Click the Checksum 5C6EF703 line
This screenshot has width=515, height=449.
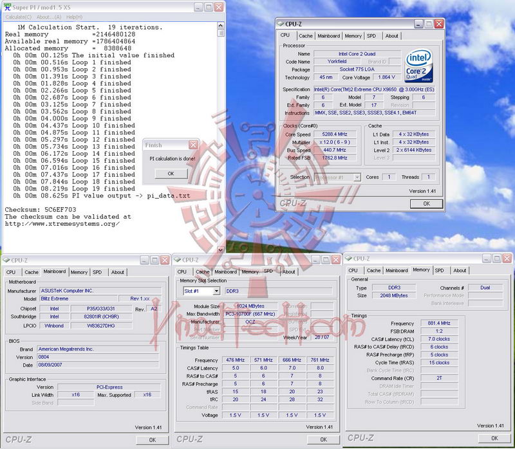pos(41,210)
